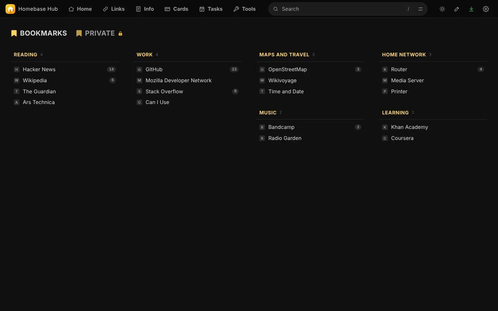Open the Wikivoyage bookmark
The height and width of the screenshot is (311, 498).
[311, 80]
